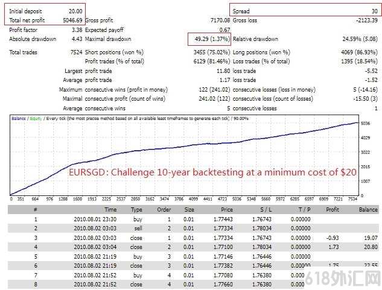The height and width of the screenshot is (290, 382).
Task: Click the T / P column header
Action: tap(305, 210)
